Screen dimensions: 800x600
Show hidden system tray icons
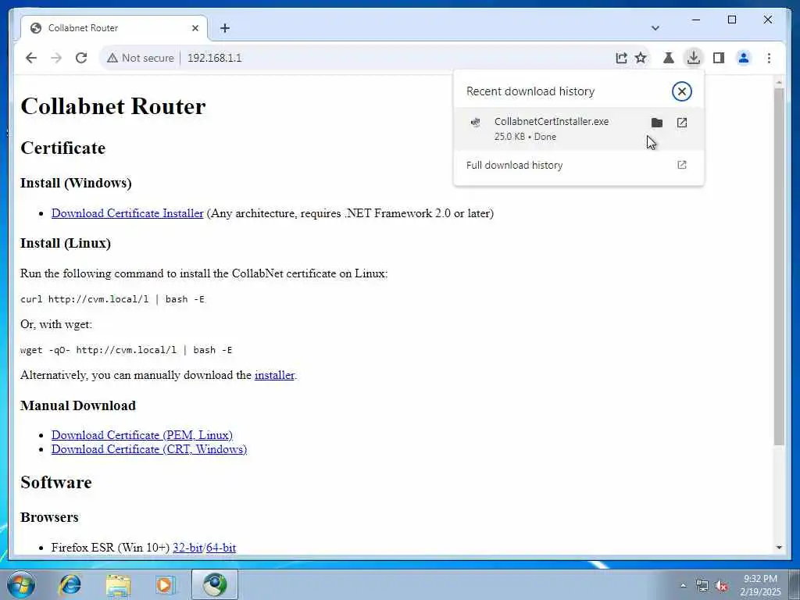click(x=683, y=586)
